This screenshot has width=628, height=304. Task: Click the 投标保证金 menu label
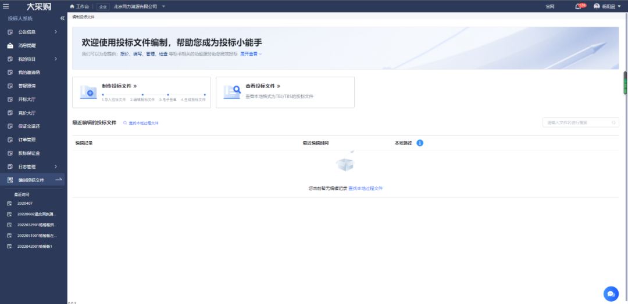(x=29, y=153)
